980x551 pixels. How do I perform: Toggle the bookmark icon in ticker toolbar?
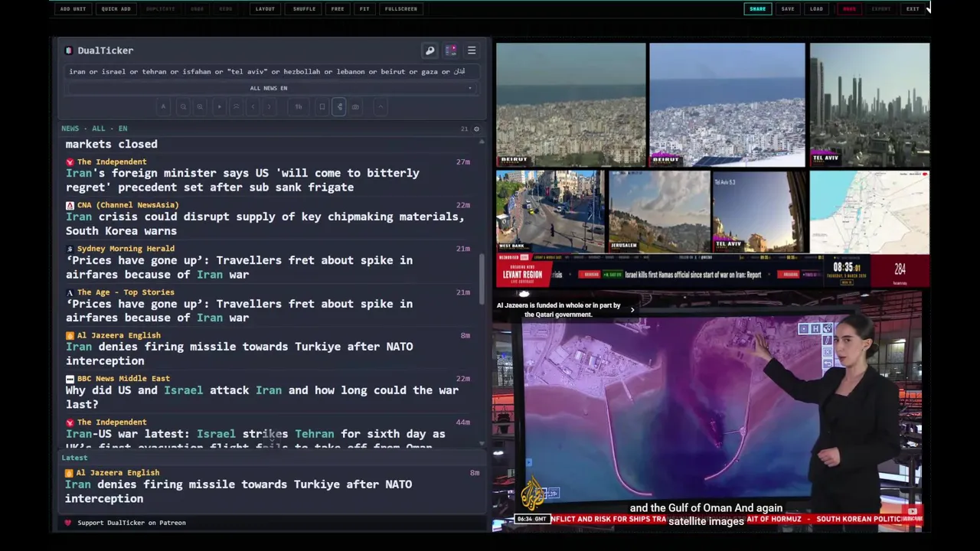pos(322,107)
